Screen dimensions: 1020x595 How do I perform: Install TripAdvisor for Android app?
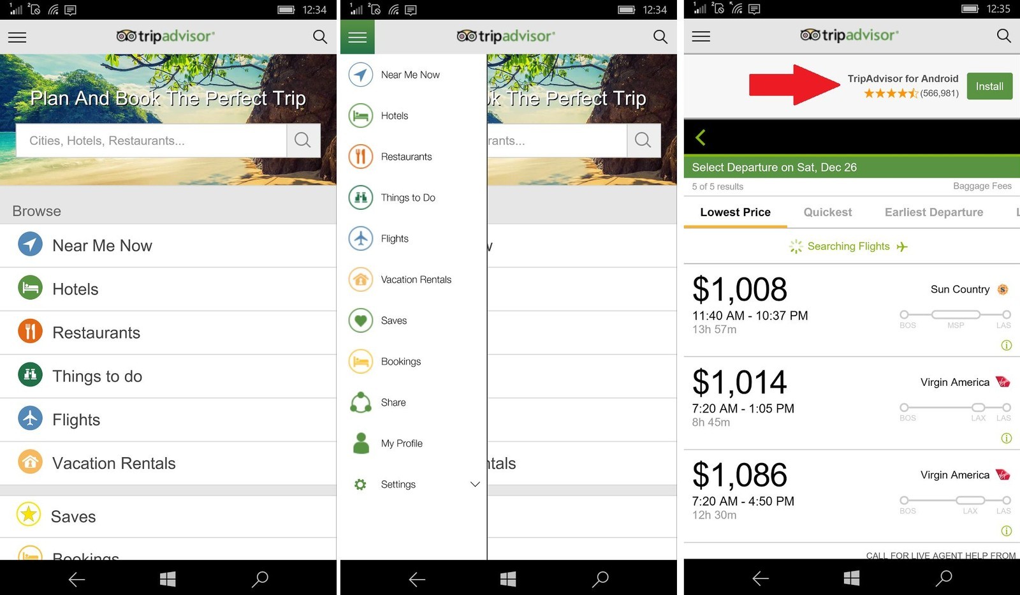(x=989, y=86)
